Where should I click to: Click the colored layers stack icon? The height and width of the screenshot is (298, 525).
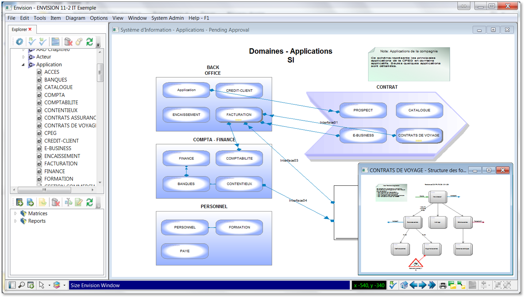(57, 285)
